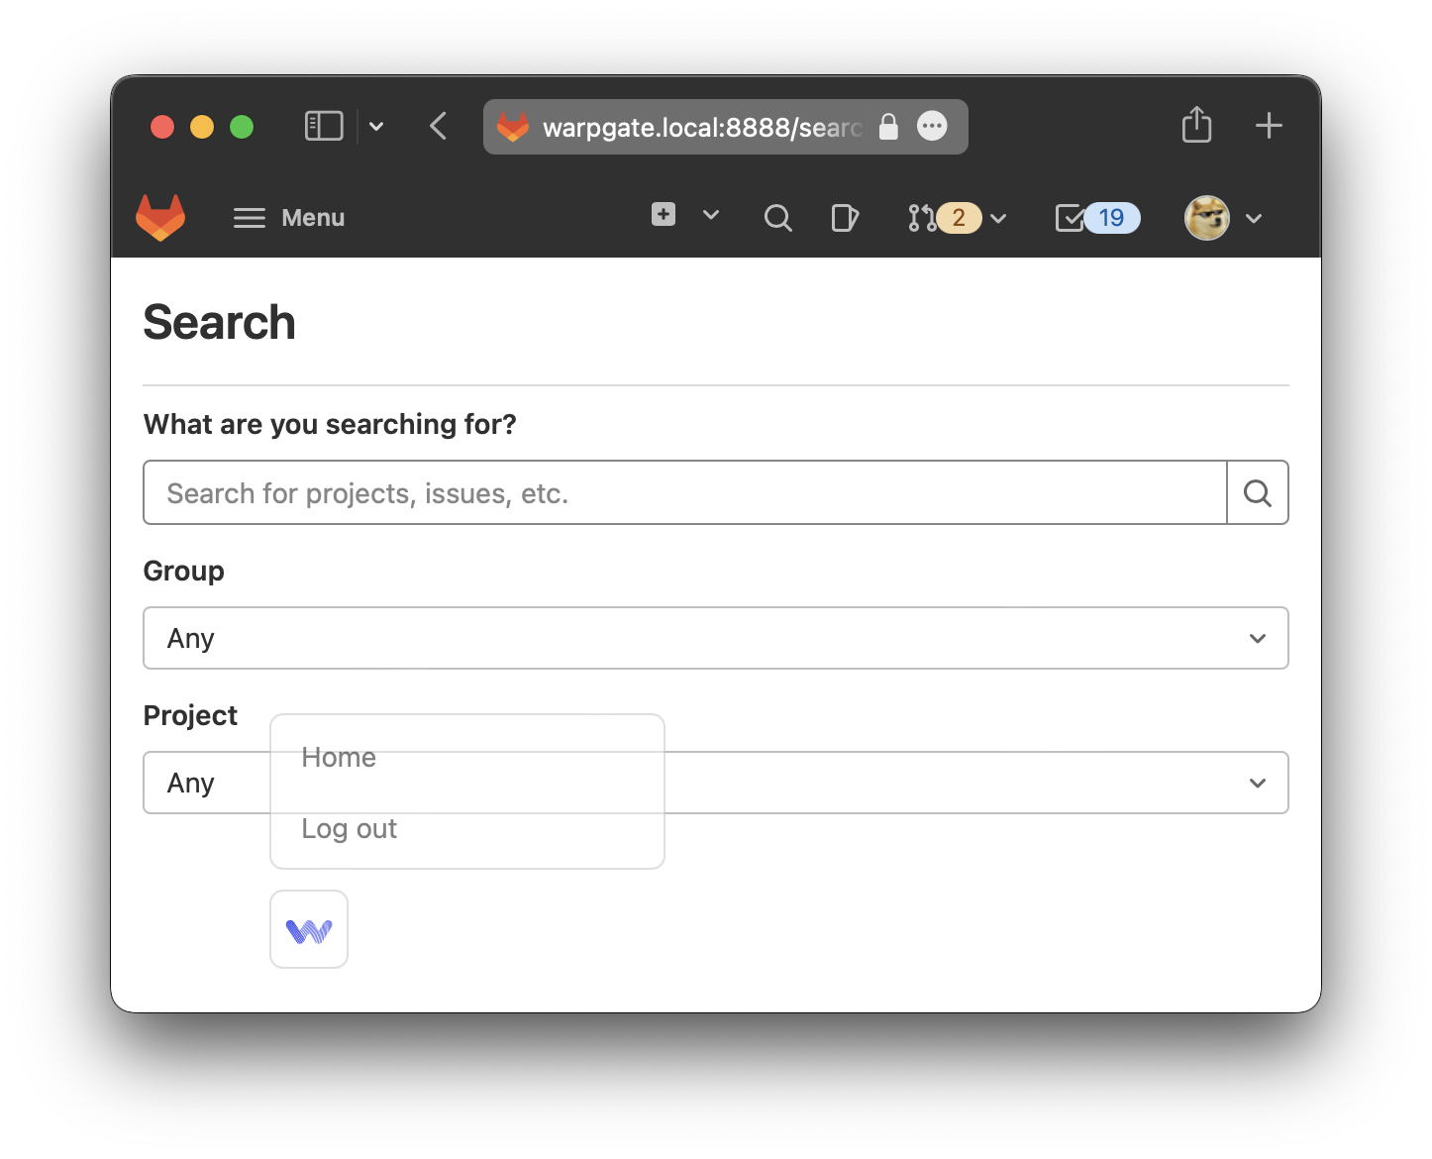Click the GitLab favicon in address bar

tap(513, 127)
